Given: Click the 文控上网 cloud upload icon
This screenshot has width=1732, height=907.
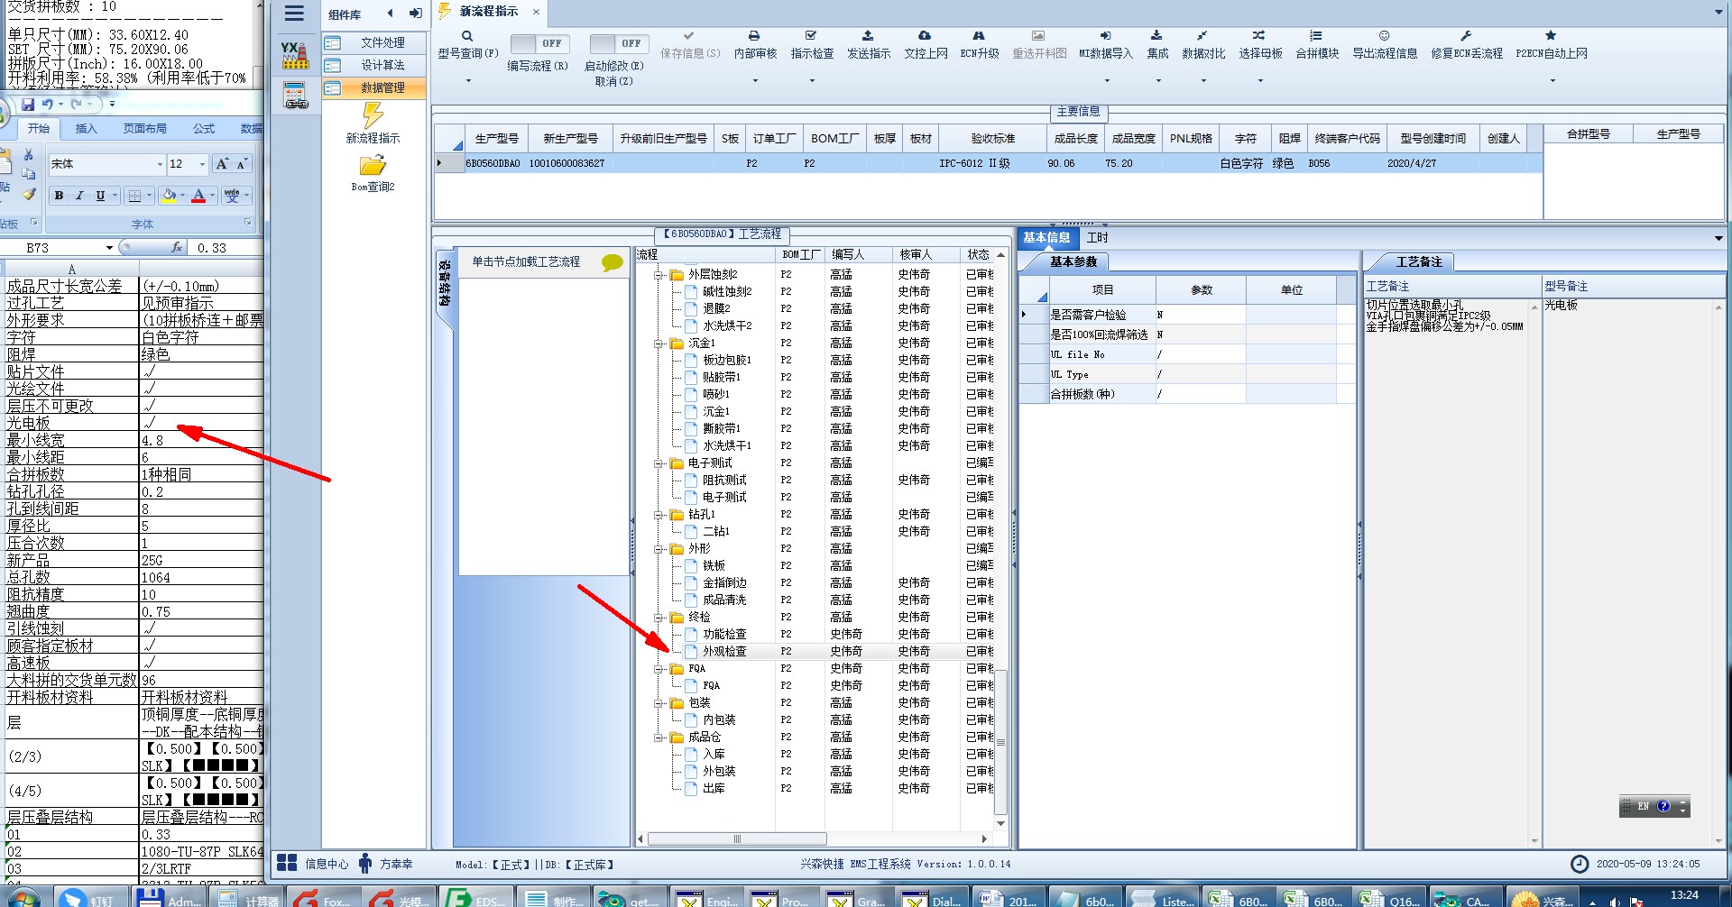Looking at the screenshot, I should click(x=925, y=36).
